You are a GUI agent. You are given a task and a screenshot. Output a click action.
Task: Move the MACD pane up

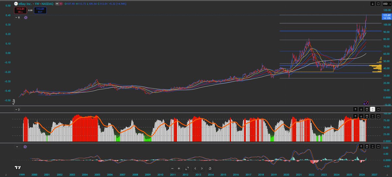pyautogui.click(x=361, y=147)
